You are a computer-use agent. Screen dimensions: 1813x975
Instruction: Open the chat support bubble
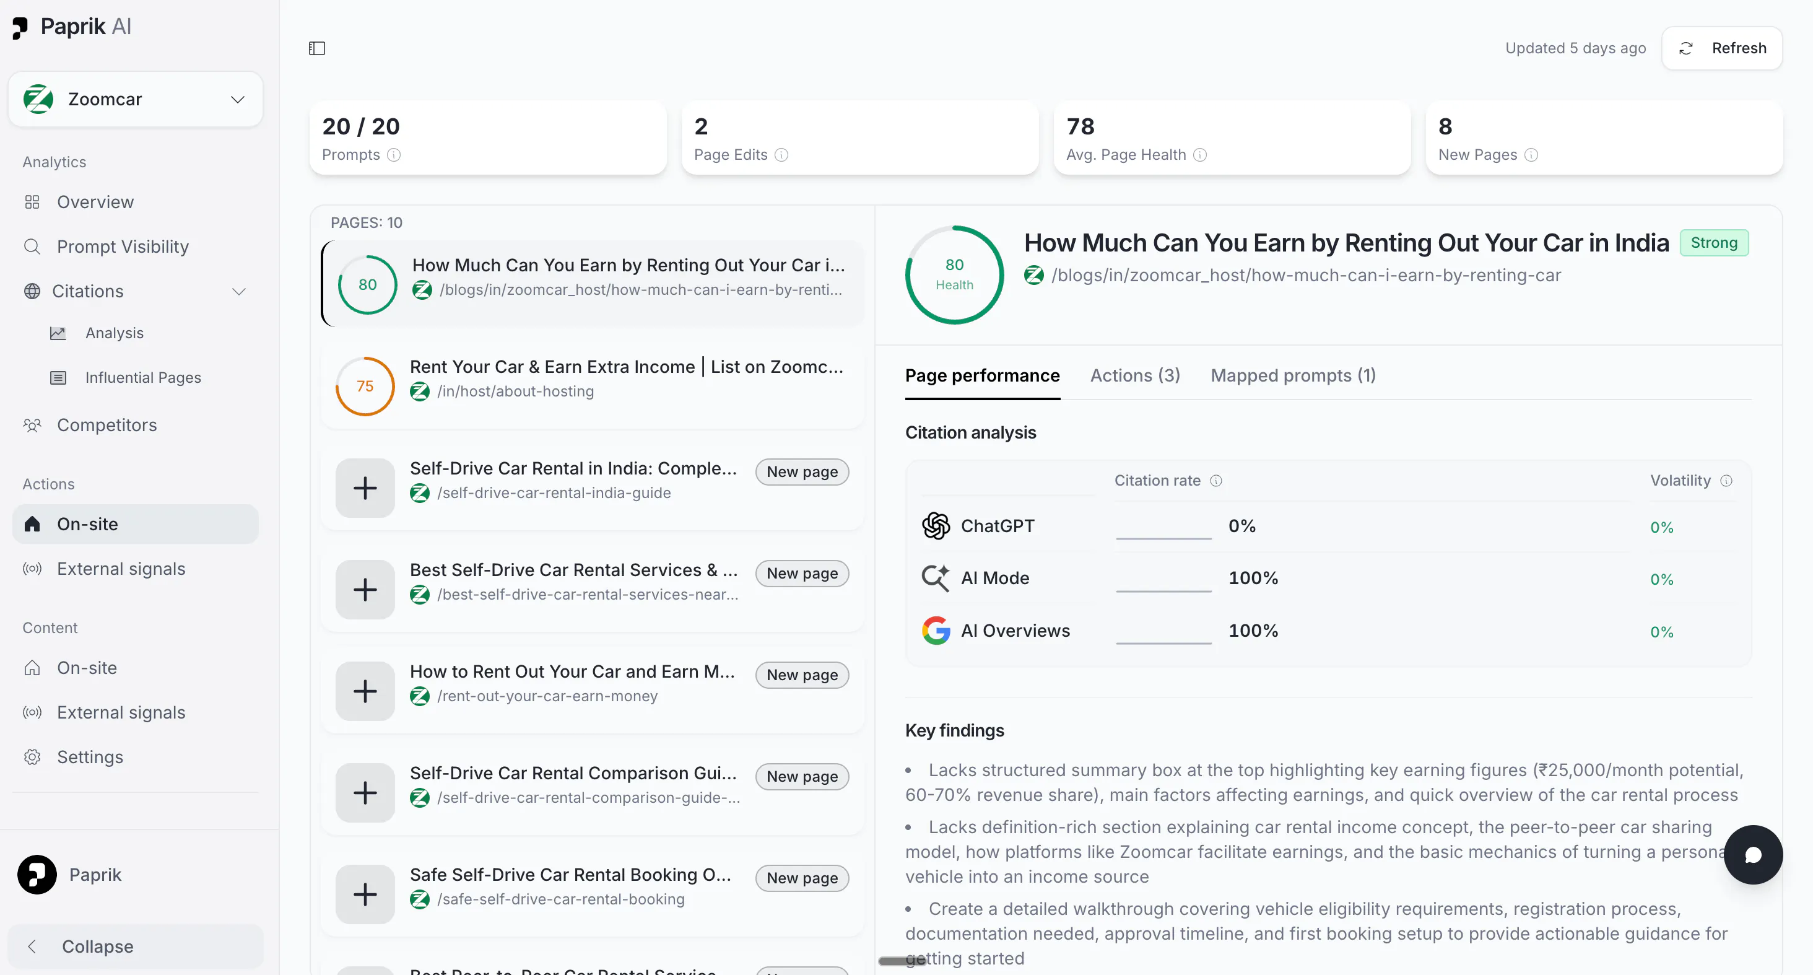pos(1753,855)
